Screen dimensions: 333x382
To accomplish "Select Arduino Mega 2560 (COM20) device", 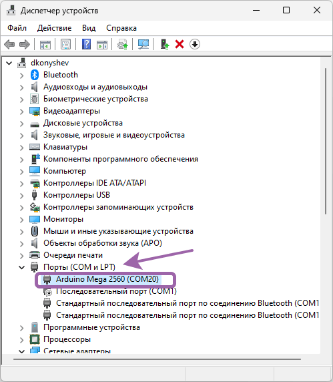I will (x=107, y=279).
